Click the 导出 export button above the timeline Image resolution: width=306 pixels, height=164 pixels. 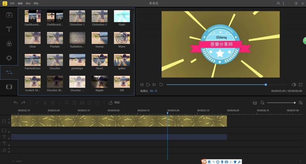114,103
